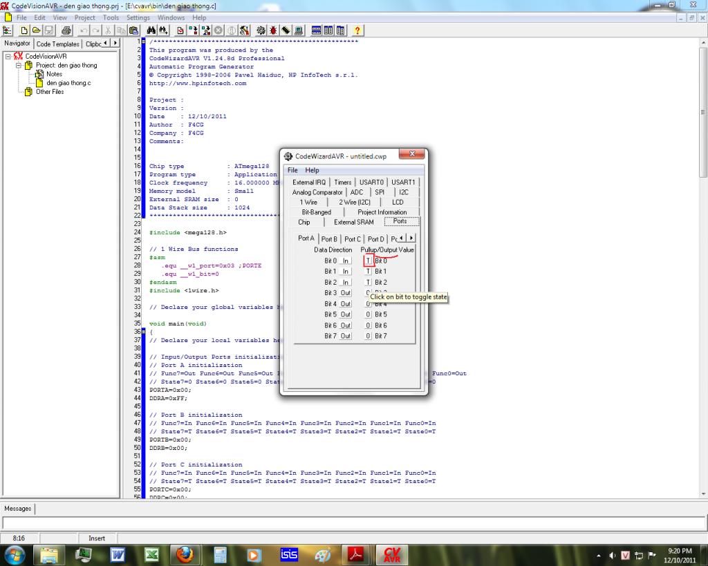Switch to the Timers tab
This screenshot has width=708, height=566.
pos(343,182)
